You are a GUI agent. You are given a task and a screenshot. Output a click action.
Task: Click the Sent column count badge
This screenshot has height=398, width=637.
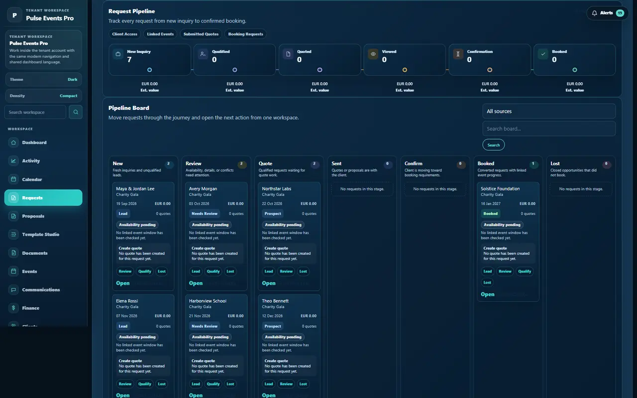tap(388, 164)
